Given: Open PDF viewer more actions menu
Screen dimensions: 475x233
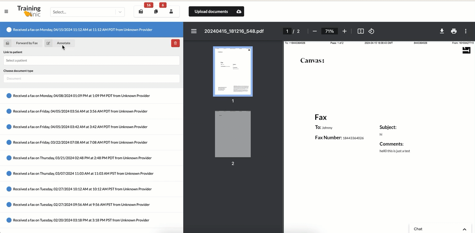Looking at the screenshot, I should pyautogui.click(x=465, y=31).
